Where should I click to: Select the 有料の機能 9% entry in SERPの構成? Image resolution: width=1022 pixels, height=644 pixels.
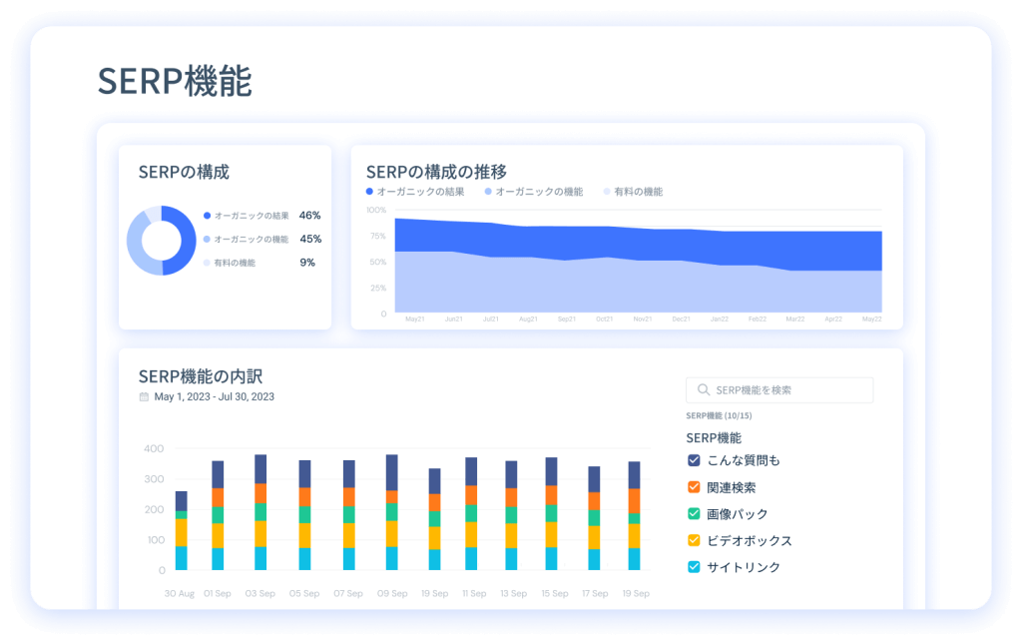point(259,263)
